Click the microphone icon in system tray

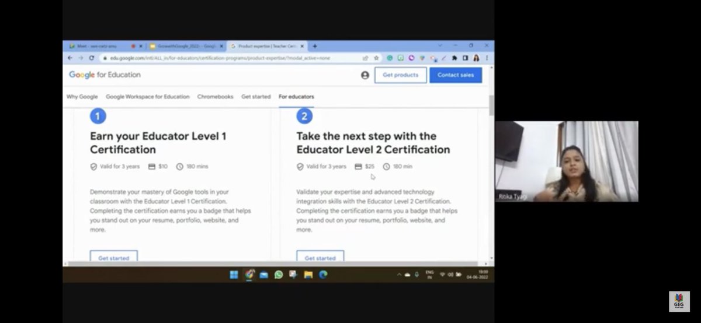pyautogui.click(x=417, y=275)
